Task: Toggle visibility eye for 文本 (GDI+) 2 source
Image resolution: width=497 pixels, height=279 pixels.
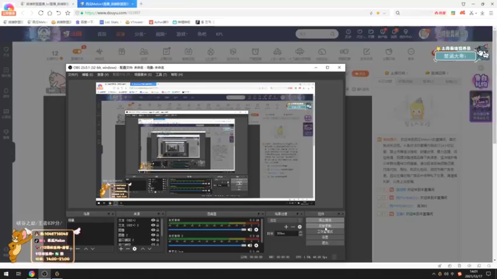Action: click(x=153, y=225)
